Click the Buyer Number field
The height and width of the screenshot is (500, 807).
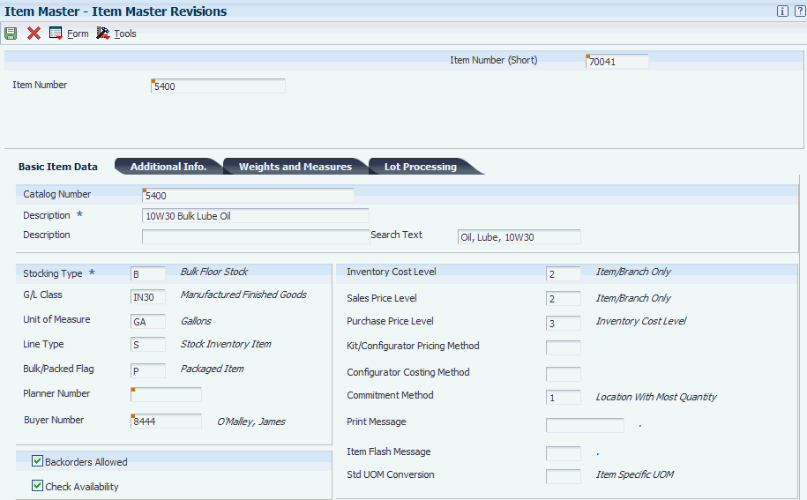click(x=167, y=422)
